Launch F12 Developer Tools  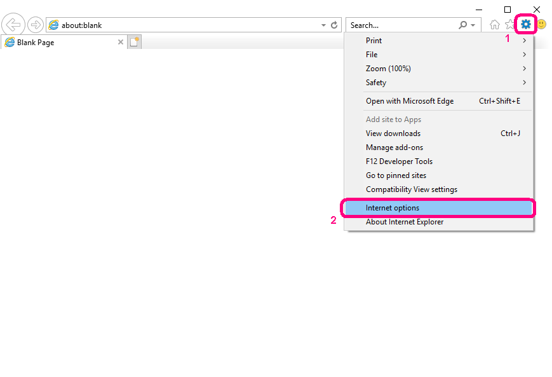(x=439, y=161)
